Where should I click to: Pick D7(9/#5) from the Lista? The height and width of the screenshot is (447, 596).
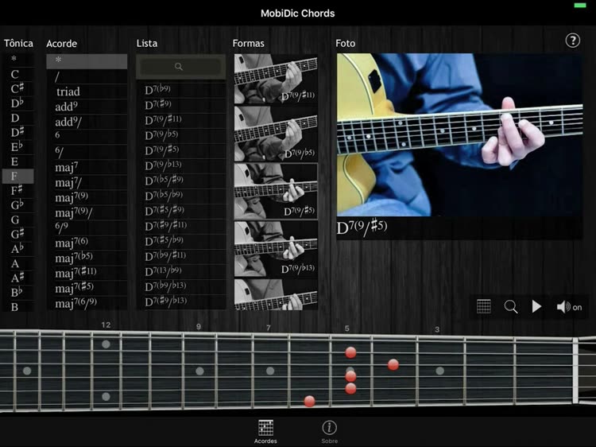click(180, 150)
